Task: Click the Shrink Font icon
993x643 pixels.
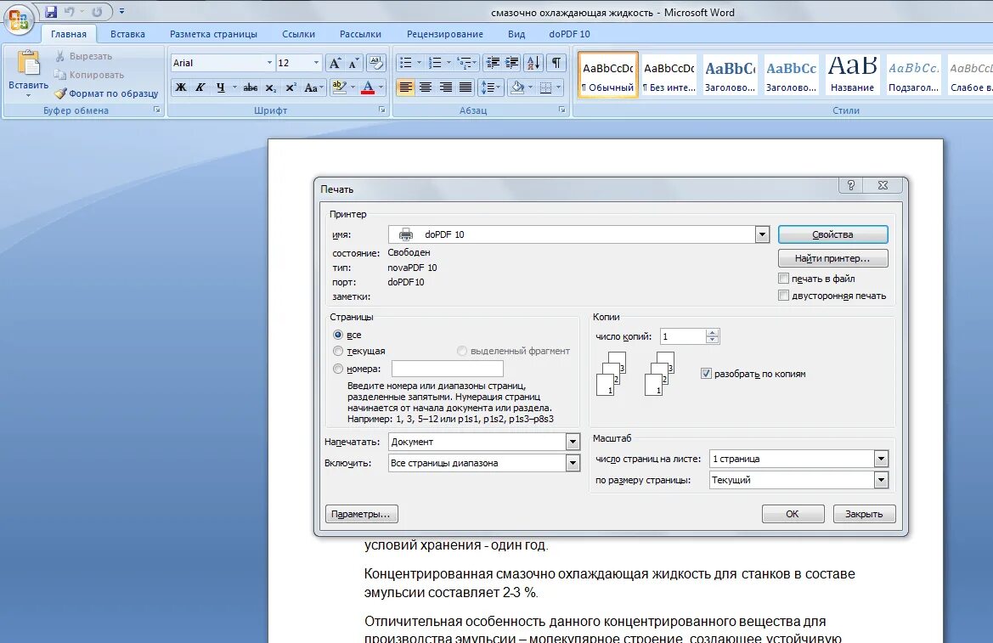Action: 354,63
